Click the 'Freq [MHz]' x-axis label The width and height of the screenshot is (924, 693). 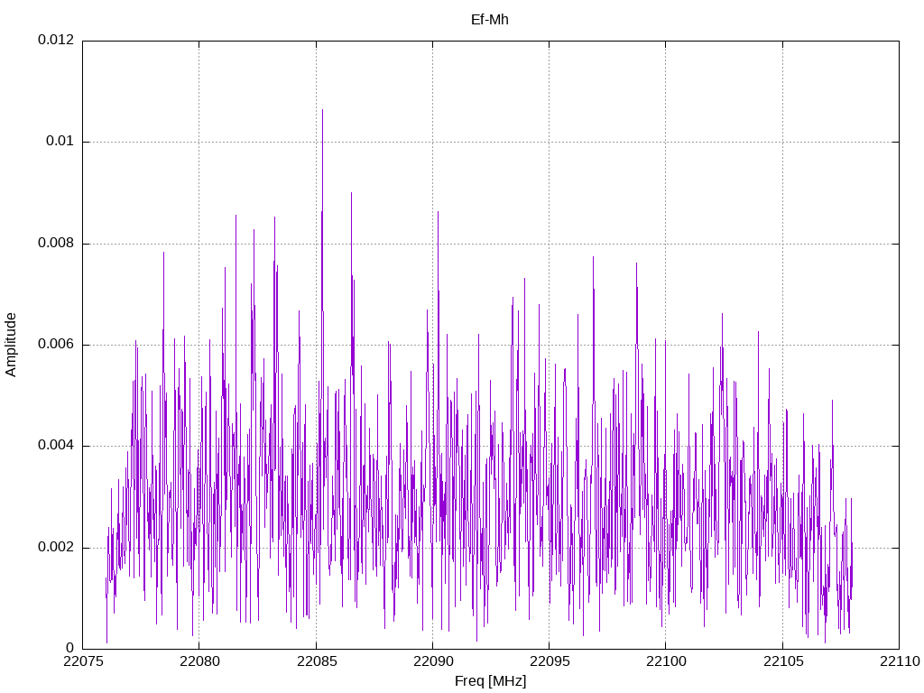point(490,681)
